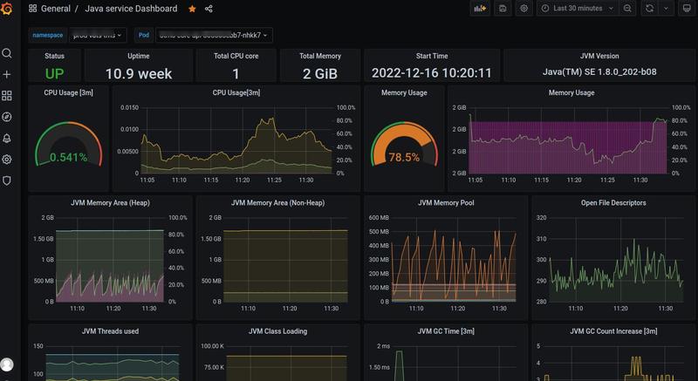The width and height of the screenshot is (698, 381).
Task: Open the Total Memory panel title
Action: (x=320, y=56)
